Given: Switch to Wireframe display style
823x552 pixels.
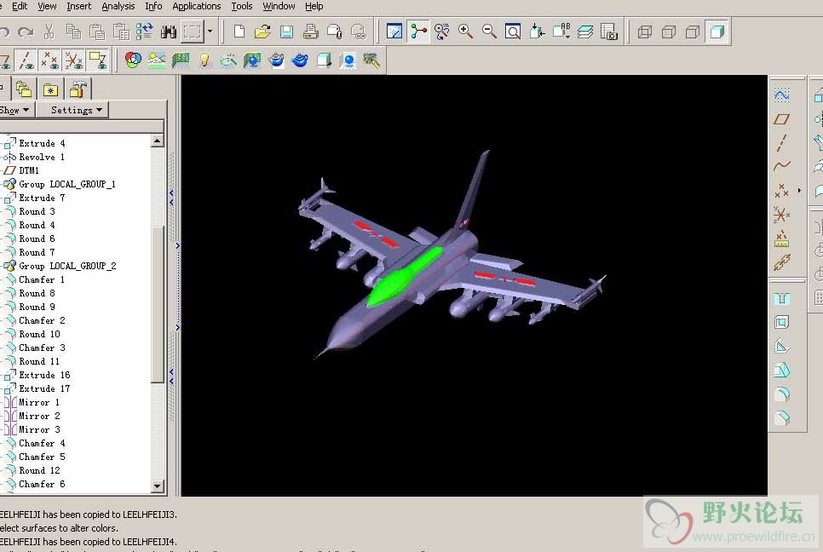Looking at the screenshot, I should (645, 32).
